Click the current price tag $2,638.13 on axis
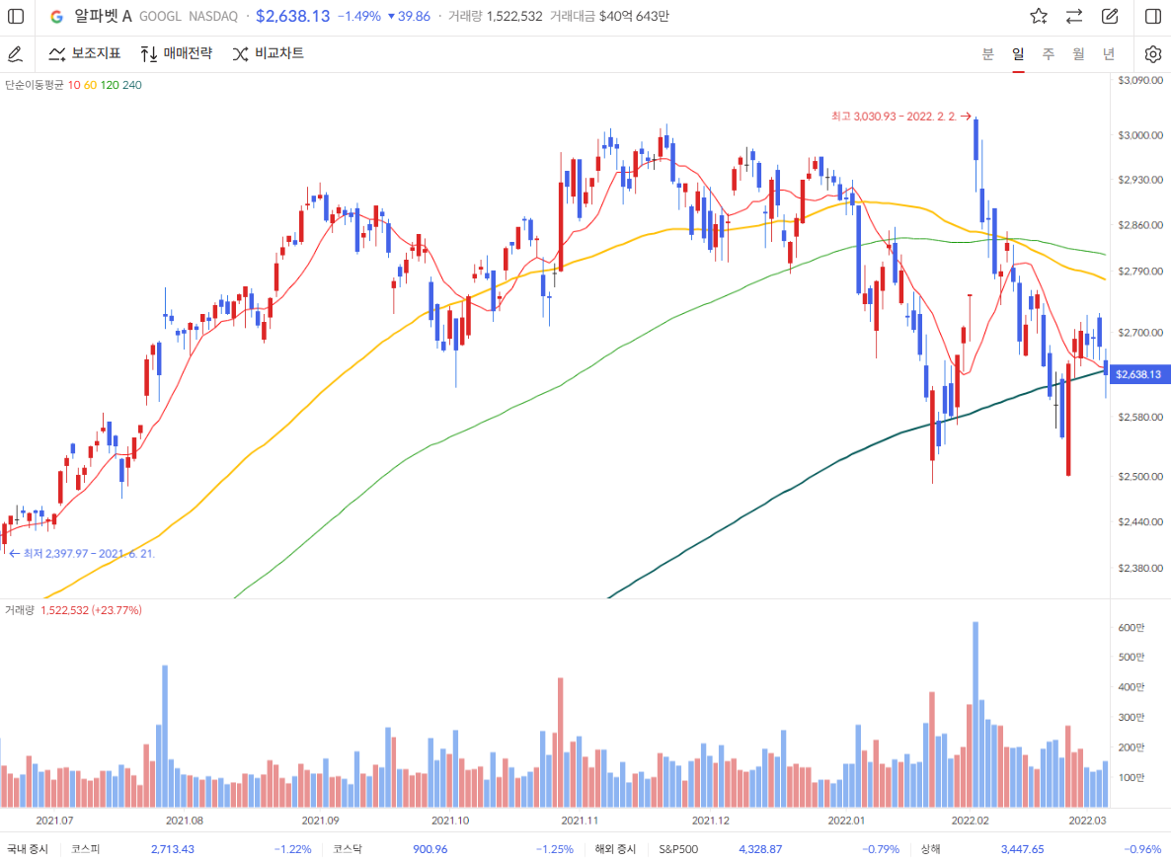The width and height of the screenshot is (1171, 863). [x=1140, y=374]
